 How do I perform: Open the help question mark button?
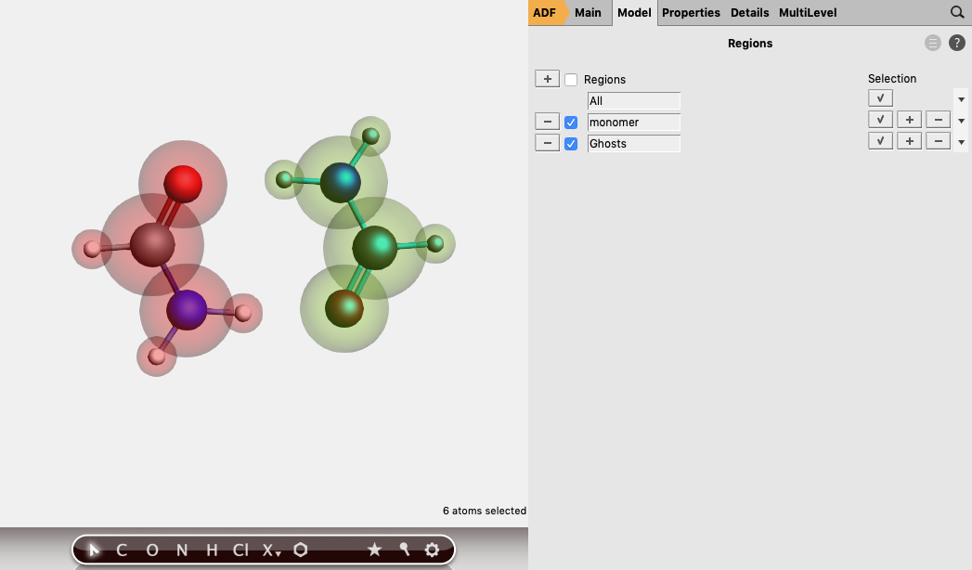click(x=956, y=42)
